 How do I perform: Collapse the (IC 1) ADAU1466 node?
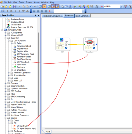2,30
